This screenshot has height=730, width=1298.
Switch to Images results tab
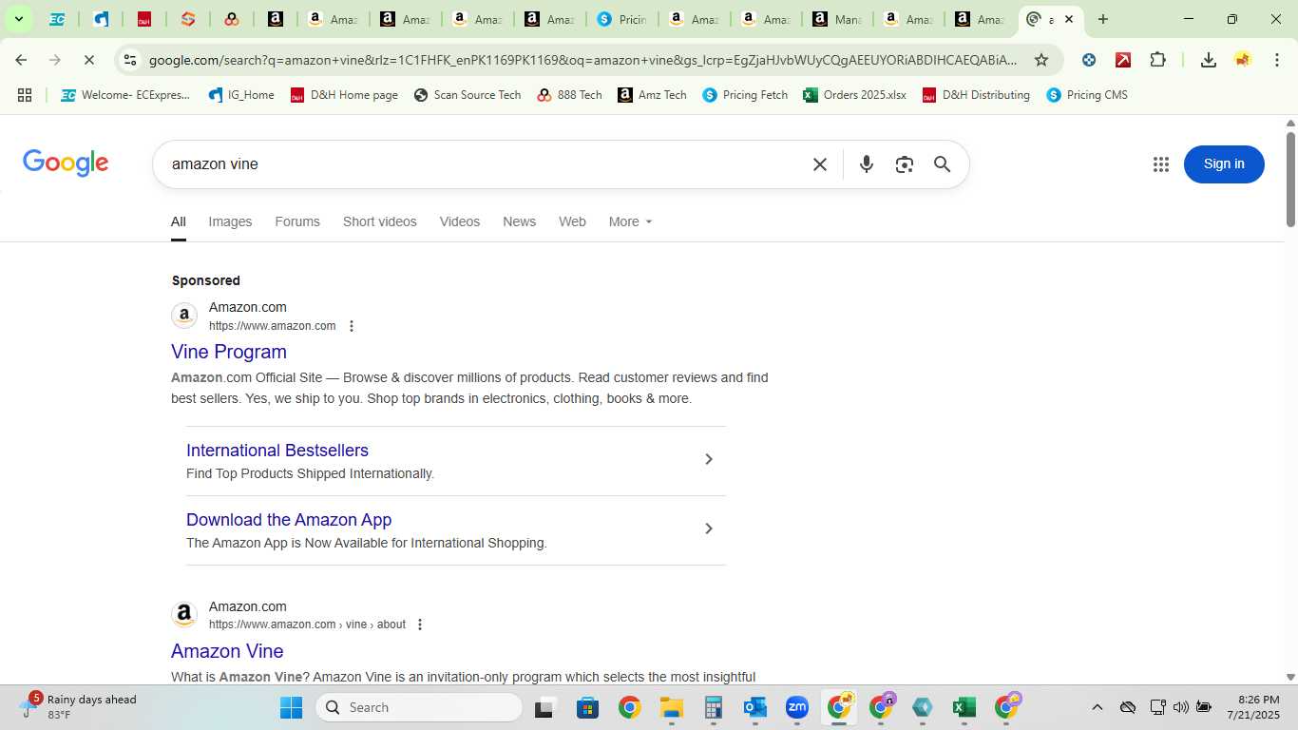(230, 221)
